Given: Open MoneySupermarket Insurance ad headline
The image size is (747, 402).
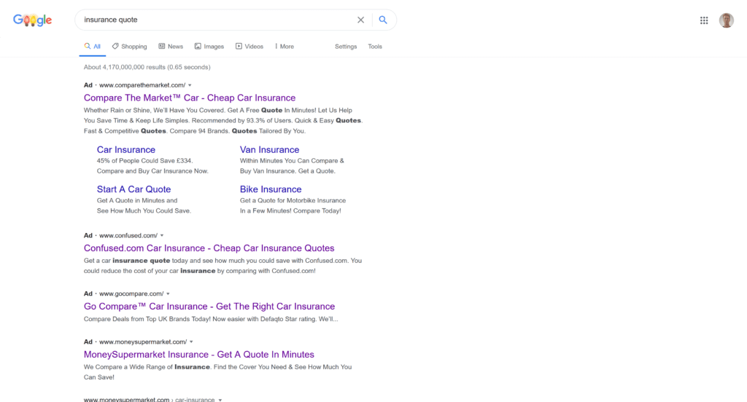Looking at the screenshot, I should coord(199,355).
